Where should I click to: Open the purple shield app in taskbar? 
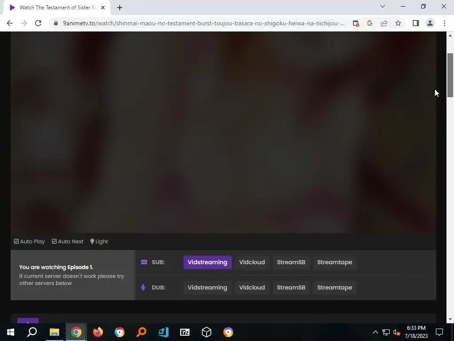click(228, 332)
